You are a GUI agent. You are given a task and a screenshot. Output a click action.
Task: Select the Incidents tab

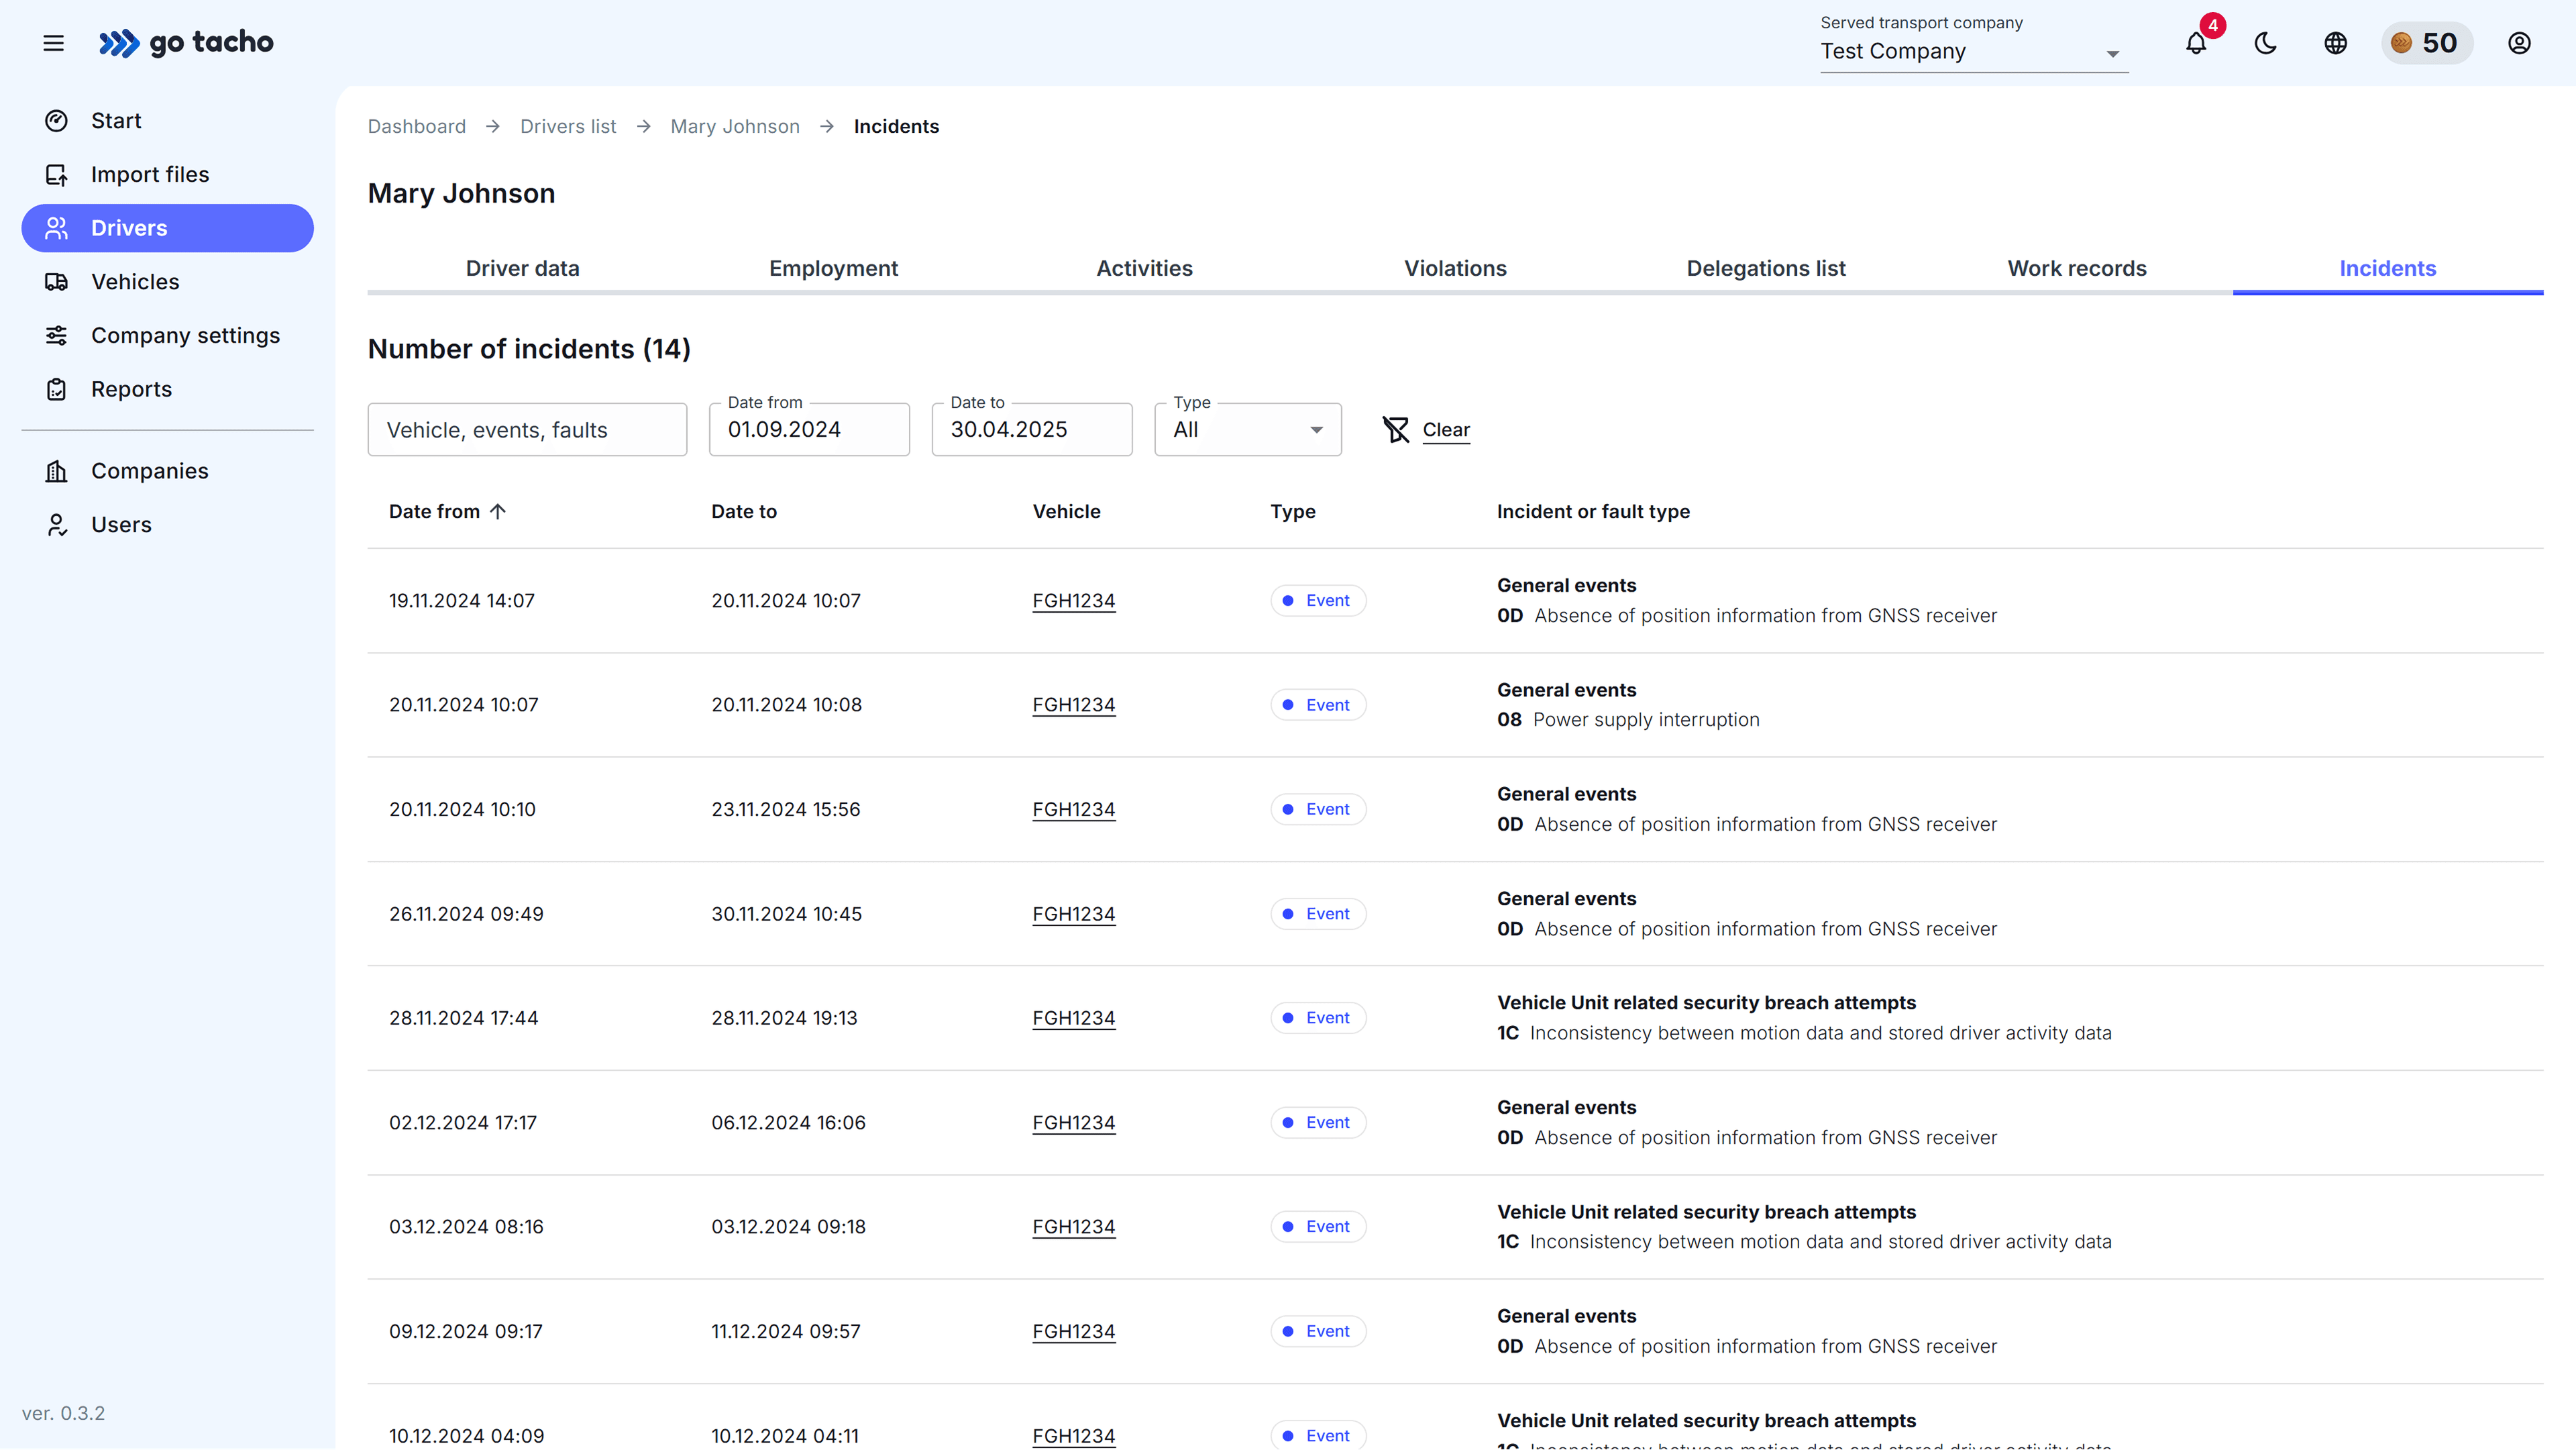point(2388,268)
